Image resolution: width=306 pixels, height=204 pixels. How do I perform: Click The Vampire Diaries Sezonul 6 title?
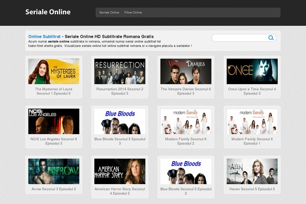[186, 91]
